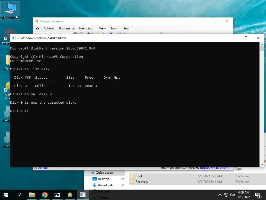The image size is (266, 200).
Task: Maximize the diskpart console window
Action: [x=246, y=38]
